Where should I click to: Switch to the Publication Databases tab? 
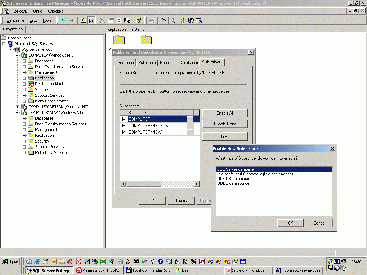(x=179, y=63)
